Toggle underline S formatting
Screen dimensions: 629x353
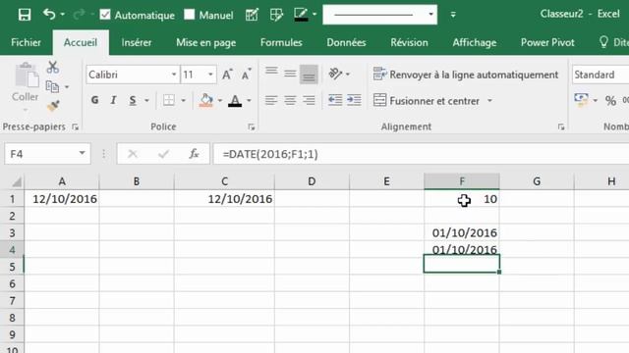[x=133, y=100]
